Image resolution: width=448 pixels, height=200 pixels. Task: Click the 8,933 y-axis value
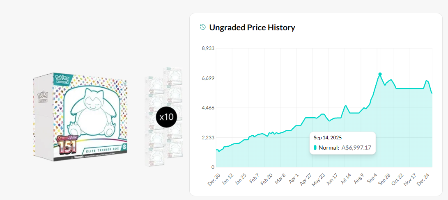pyautogui.click(x=207, y=48)
